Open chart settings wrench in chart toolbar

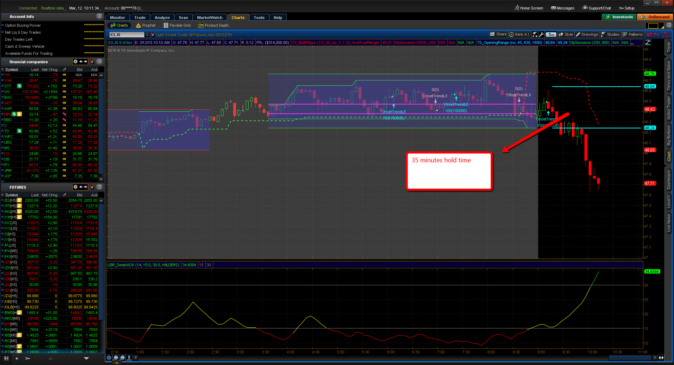(541, 34)
